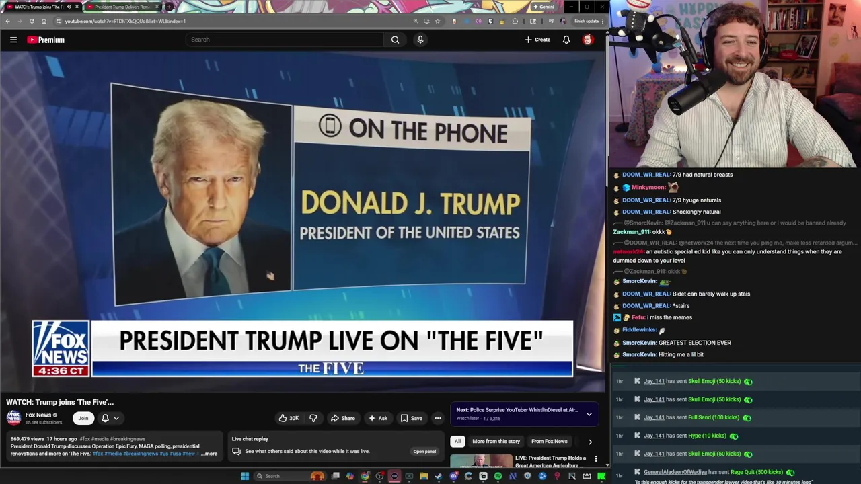Select More from this story chip

[496, 441]
